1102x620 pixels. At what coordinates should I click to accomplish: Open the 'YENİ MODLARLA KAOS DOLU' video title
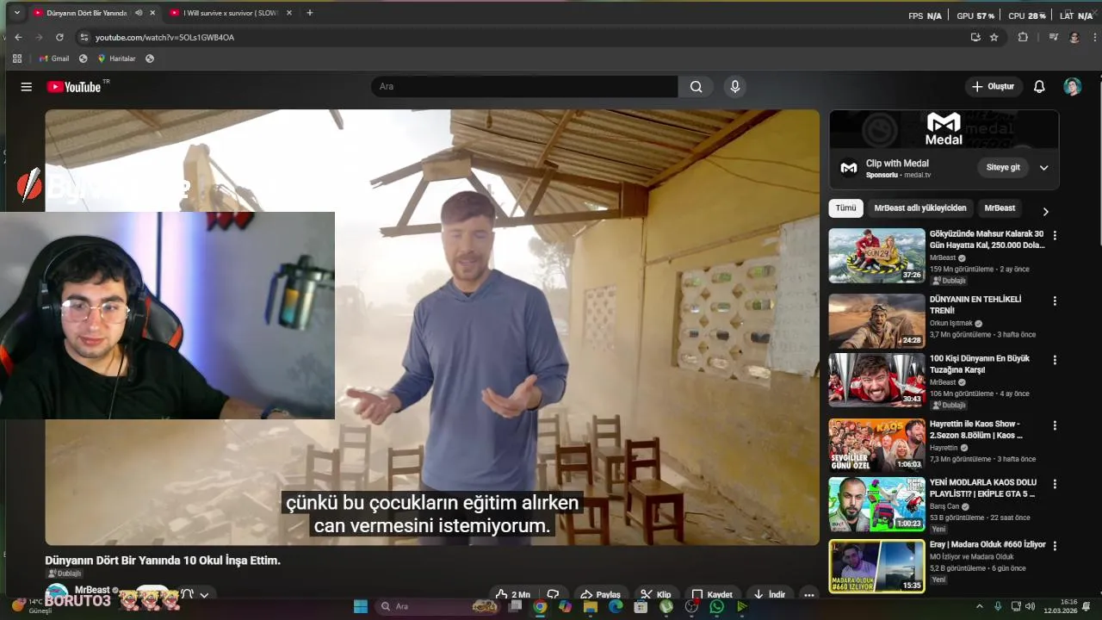pos(983,488)
